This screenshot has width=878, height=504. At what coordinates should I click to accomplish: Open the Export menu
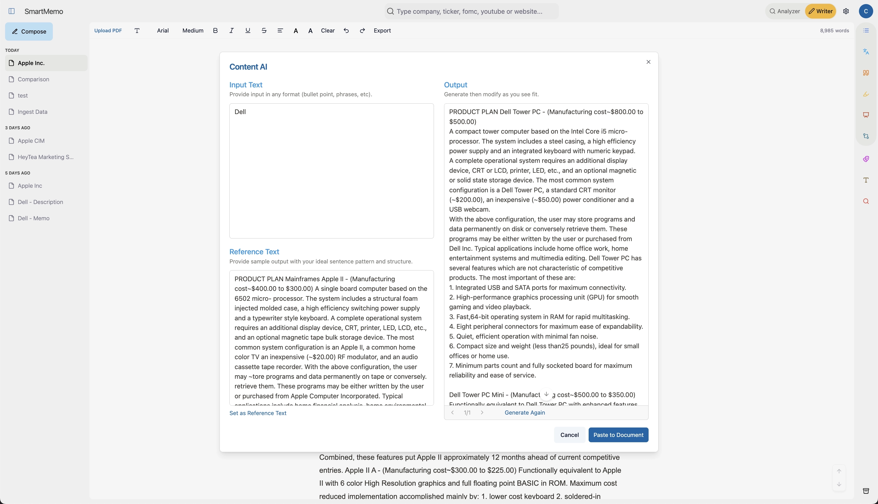click(382, 30)
